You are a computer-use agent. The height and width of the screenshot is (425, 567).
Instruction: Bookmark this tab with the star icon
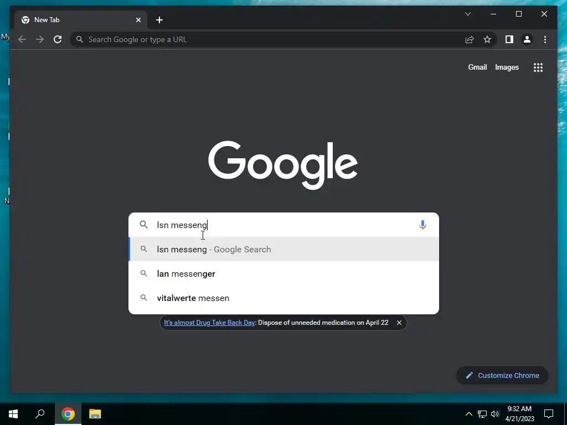(x=487, y=39)
